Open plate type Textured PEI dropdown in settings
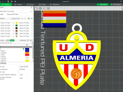This screenshot has height=92, width=123. pyautogui.click(x=23, y=66)
